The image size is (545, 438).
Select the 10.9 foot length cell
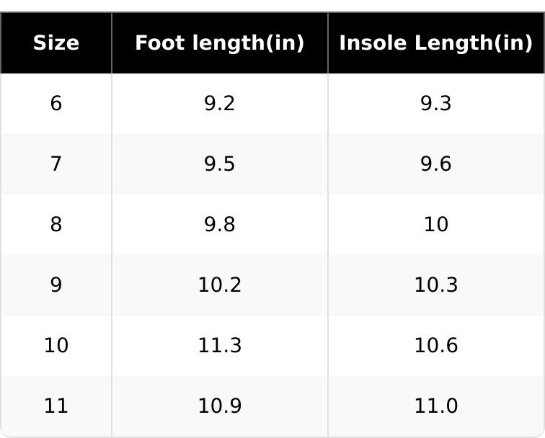pyautogui.click(x=220, y=406)
